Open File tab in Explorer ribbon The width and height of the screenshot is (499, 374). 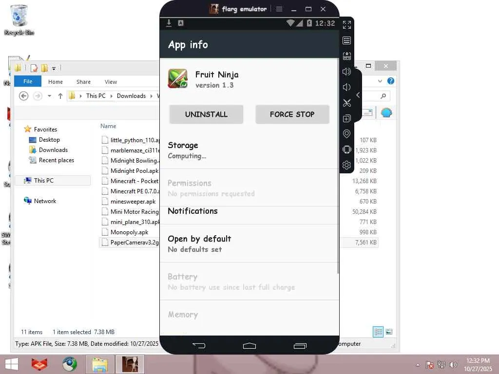(x=28, y=81)
